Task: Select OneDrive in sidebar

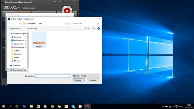Action: point(16,65)
